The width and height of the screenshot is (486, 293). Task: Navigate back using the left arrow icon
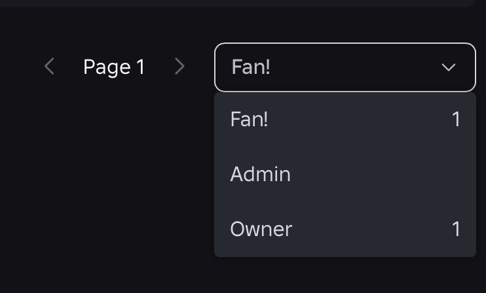(x=49, y=67)
